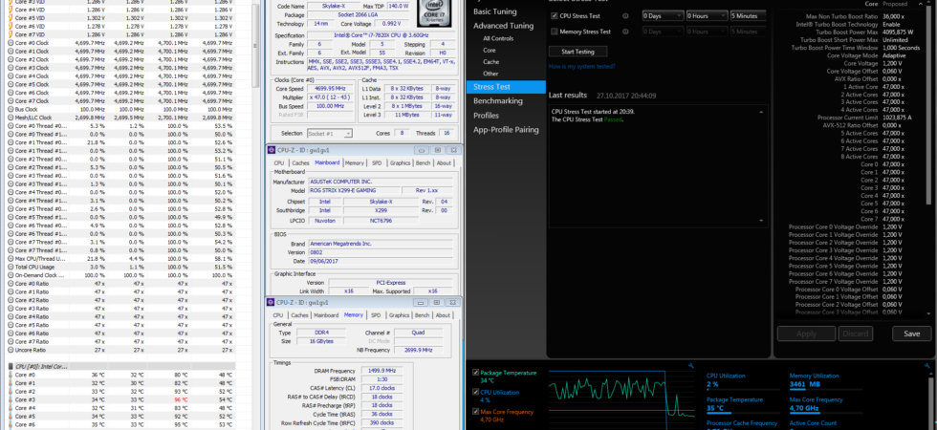This screenshot has height=430, width=937.
Task: Open Advanced Tuning in the XTU sidebar
Action: tap(503, 26)
